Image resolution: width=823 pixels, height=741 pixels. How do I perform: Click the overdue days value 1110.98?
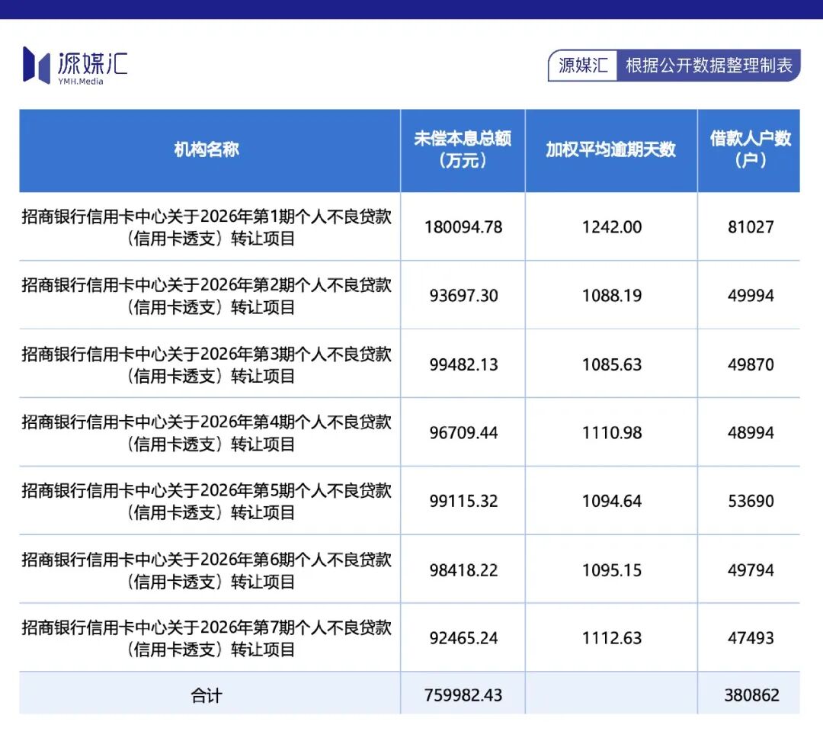(x=611, y=433)
